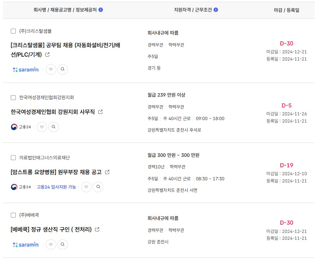Check the (주)크리스탈샘물 checkbox
Screen dimensions: 319x260
pyautogui.click(x=13, y=31)
